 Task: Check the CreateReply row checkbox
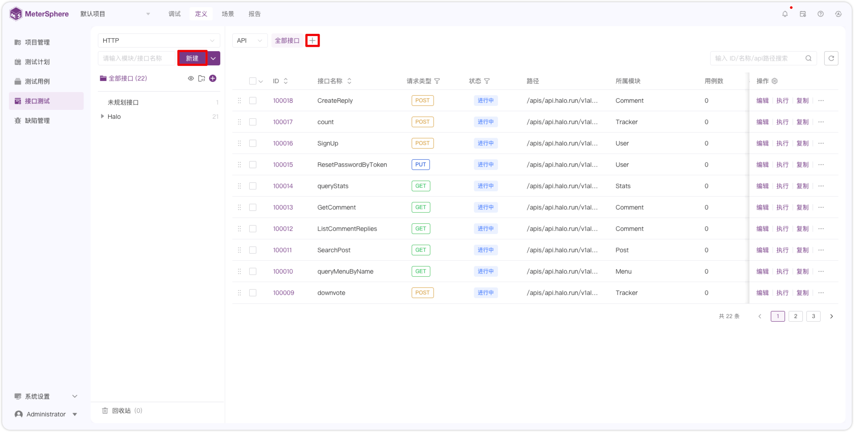253,101
